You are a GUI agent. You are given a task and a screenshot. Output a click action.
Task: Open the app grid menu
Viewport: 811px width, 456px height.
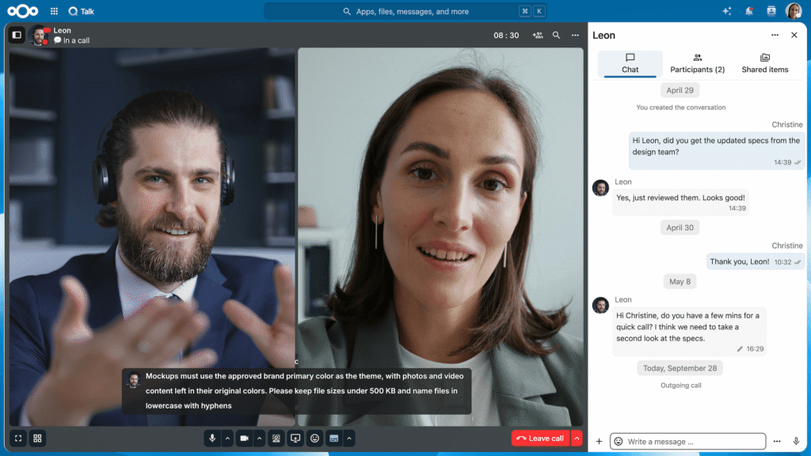click(x=55, y=11)
